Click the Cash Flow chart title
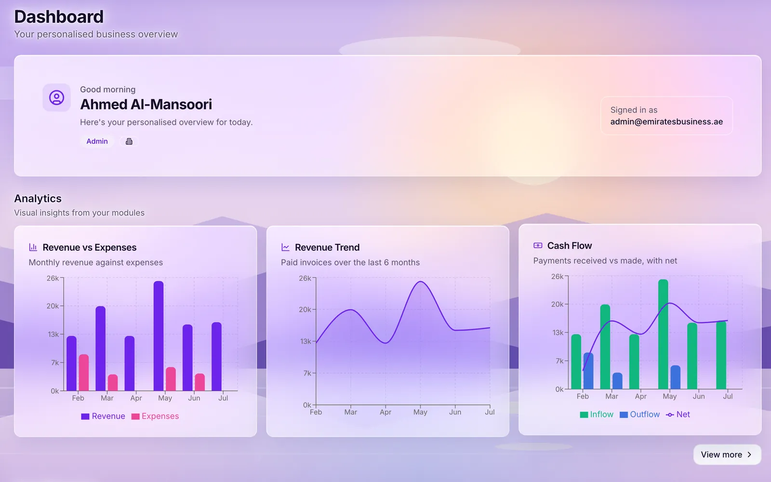Image resolution: width=771 pixels, height=482 pixels. coord(570,245)
